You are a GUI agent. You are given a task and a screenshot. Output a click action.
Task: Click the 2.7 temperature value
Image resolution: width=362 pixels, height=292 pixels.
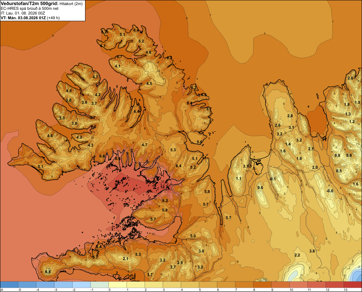(173, 267)
